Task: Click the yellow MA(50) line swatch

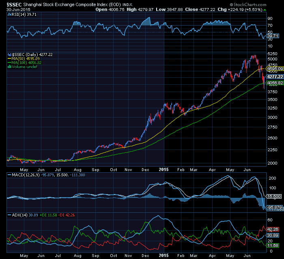Action: point(9,59)
